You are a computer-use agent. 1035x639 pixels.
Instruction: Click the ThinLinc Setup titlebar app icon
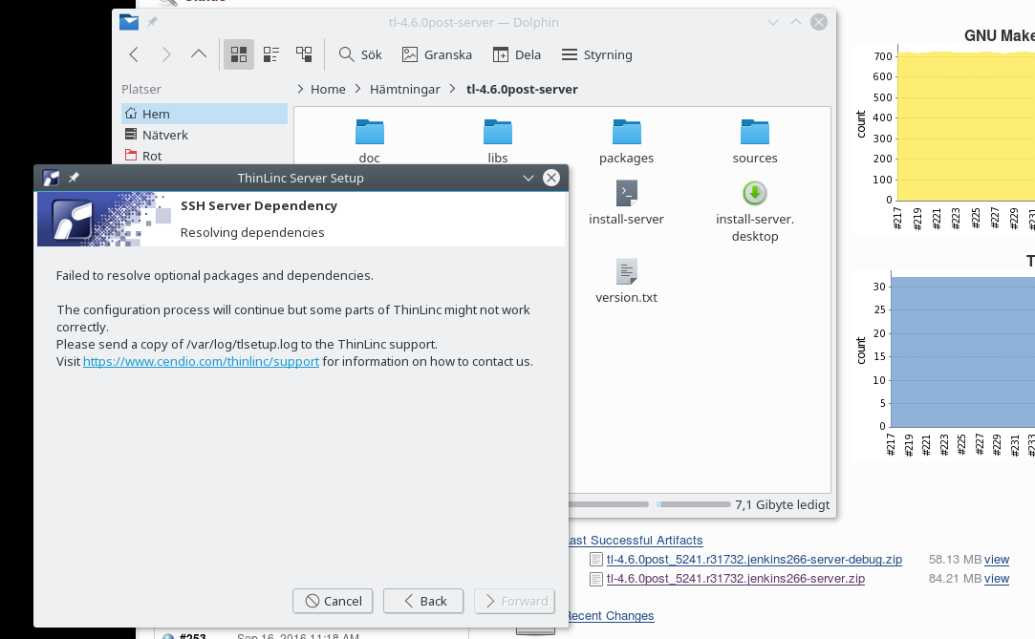click(x=51, y=178)
